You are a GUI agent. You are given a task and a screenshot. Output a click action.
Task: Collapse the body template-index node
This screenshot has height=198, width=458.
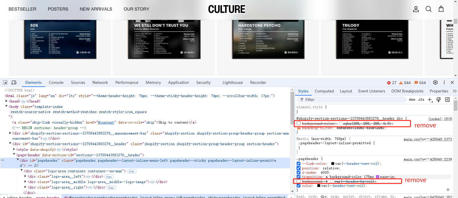pos(7,106)
